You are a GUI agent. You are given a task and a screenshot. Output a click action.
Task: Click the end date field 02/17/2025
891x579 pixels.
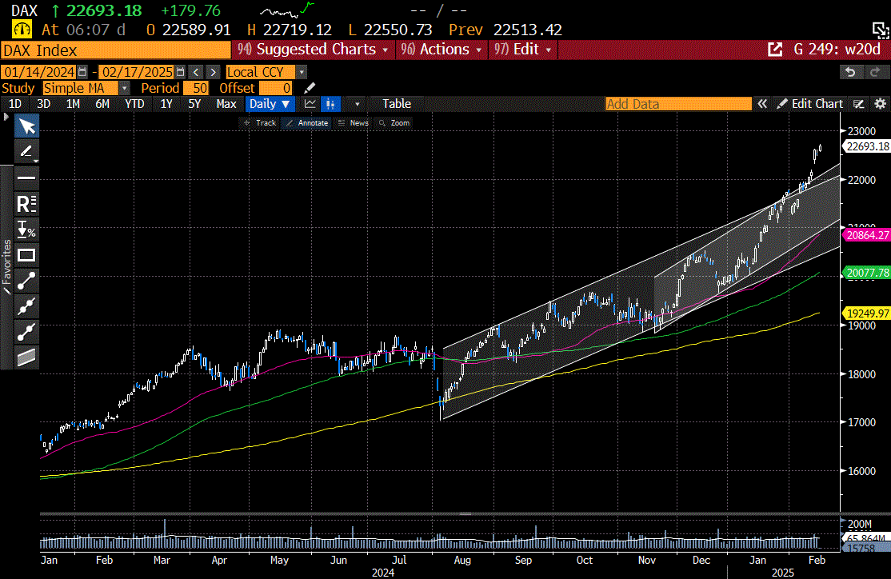pos(137,72)
